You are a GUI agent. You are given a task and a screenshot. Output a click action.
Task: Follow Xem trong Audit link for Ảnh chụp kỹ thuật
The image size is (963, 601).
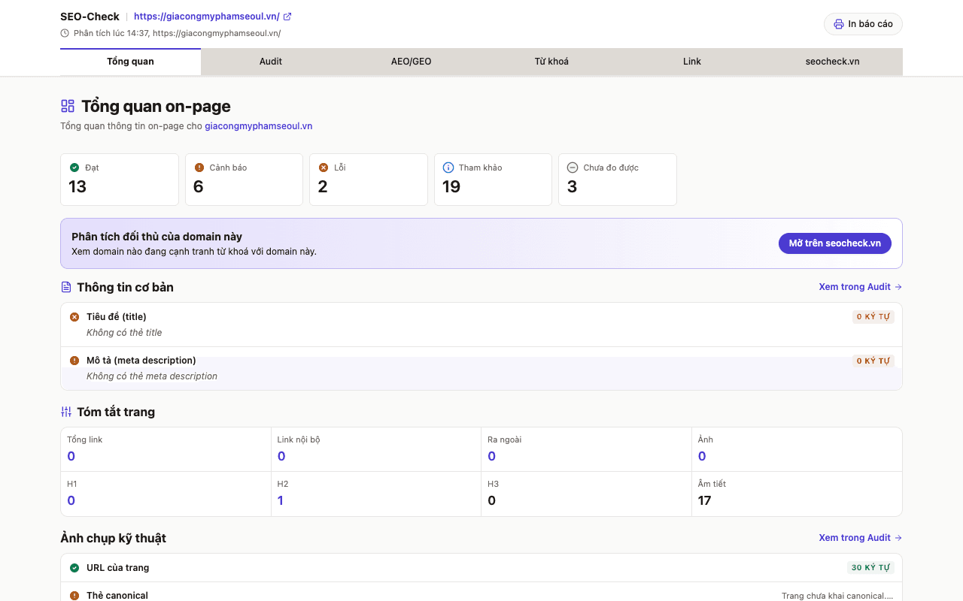tap(861, 538)
